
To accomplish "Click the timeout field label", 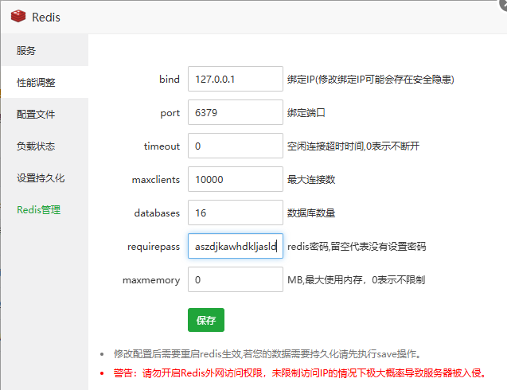I will 162,146.
